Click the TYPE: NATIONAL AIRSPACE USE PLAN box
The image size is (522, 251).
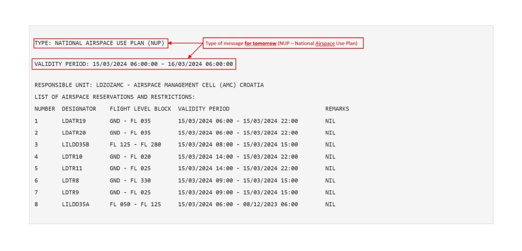coord(101,43)
